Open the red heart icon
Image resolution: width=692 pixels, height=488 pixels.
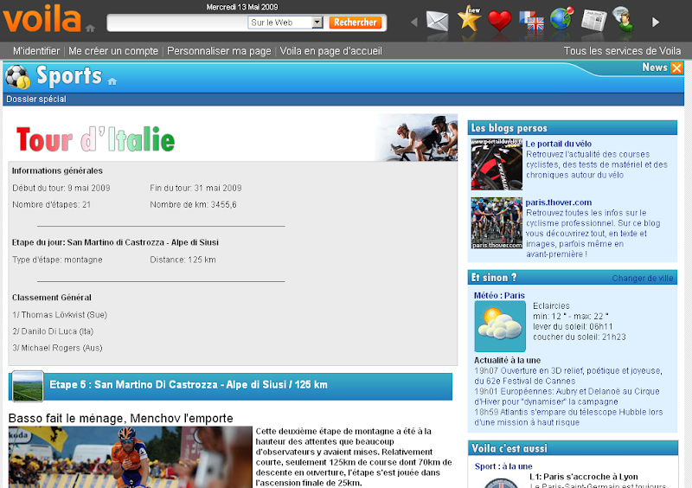tap(500, 21)
